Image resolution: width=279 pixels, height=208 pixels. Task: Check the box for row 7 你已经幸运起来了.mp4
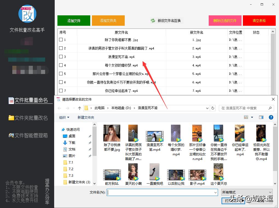(61, 91)
